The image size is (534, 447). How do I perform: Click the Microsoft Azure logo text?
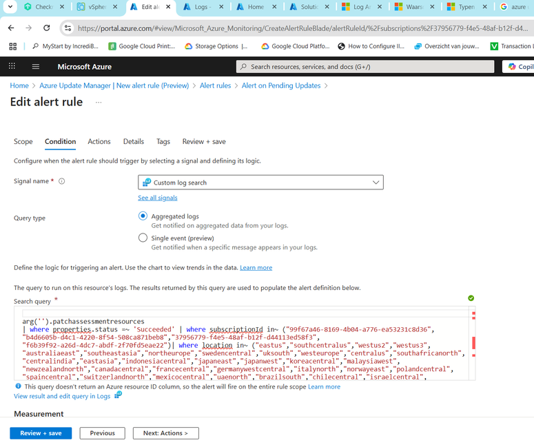point(85,67)
